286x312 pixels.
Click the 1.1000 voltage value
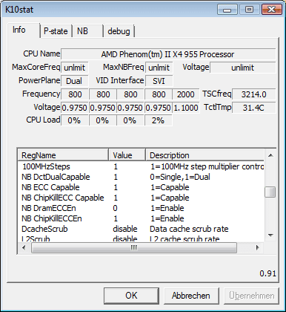pyautogui.click(x=186, y=108)
